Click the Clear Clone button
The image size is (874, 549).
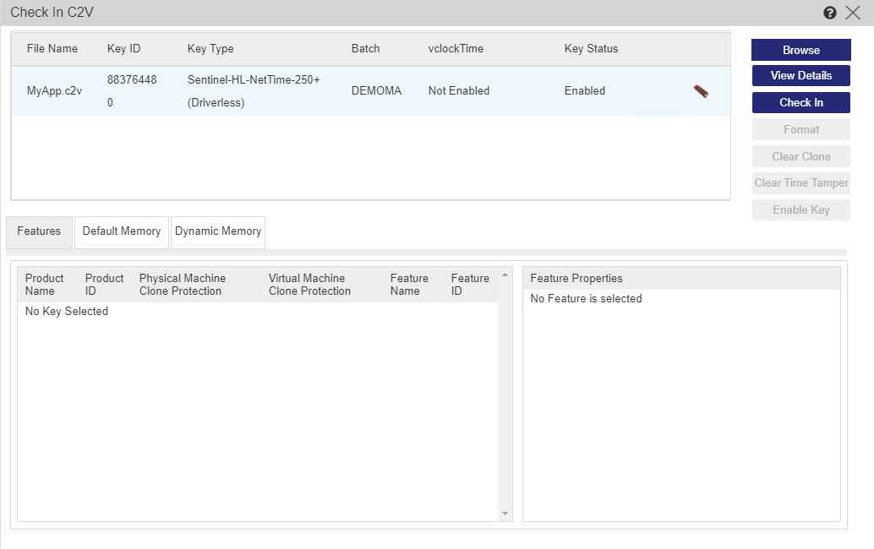coord(800,156)
